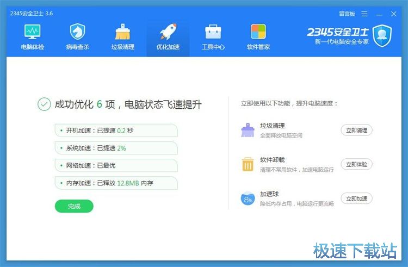
Task: Select the 开机加速：已提速 0.2 秒 row
Action: (116, 131)
